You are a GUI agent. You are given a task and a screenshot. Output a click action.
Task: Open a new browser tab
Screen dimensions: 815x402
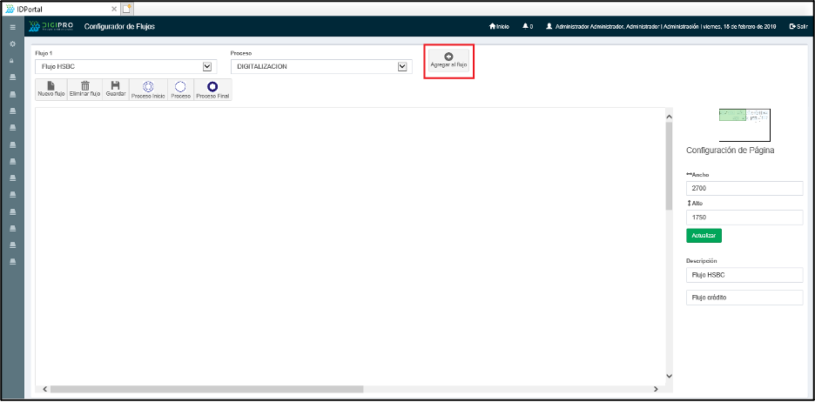click(127, 8)
